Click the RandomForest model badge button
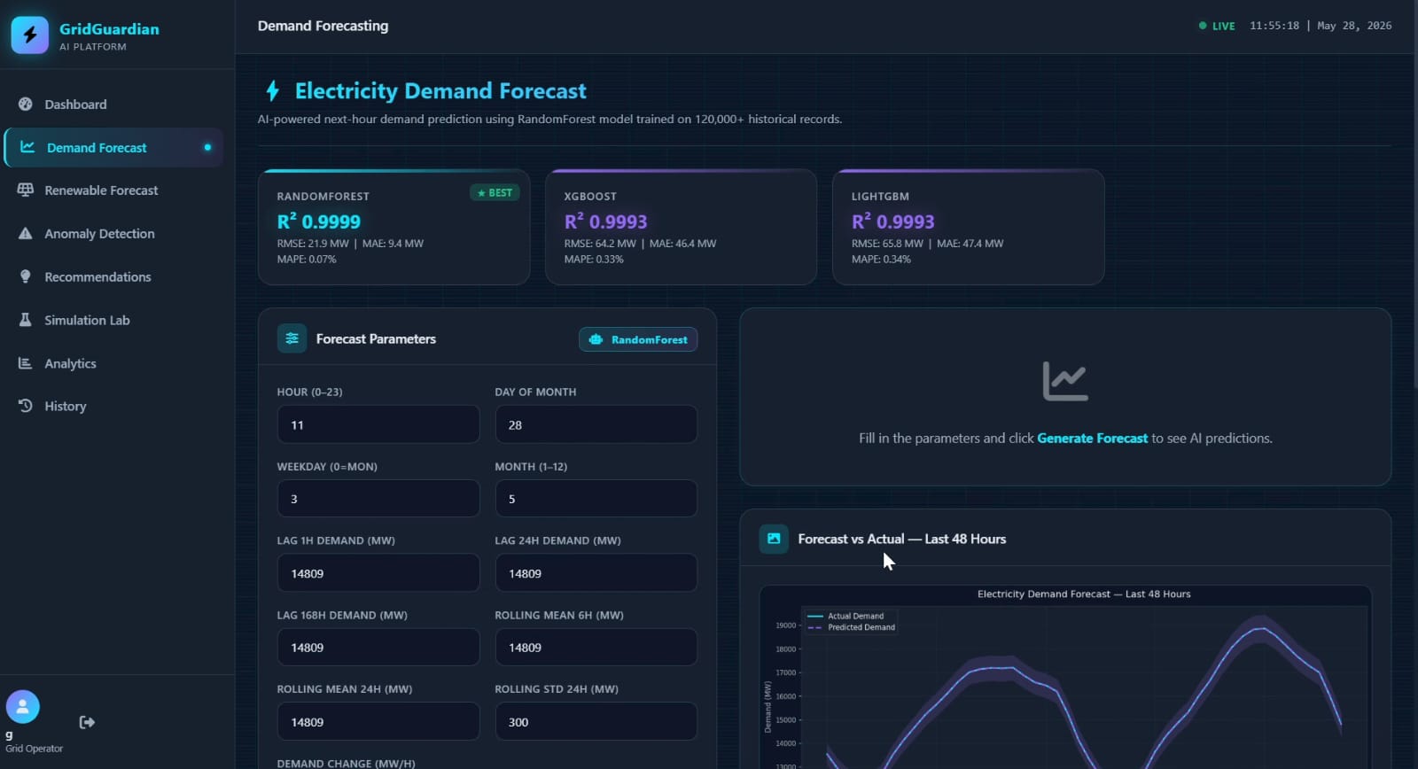The image size is (1418, 769). [x=638, y=339]
